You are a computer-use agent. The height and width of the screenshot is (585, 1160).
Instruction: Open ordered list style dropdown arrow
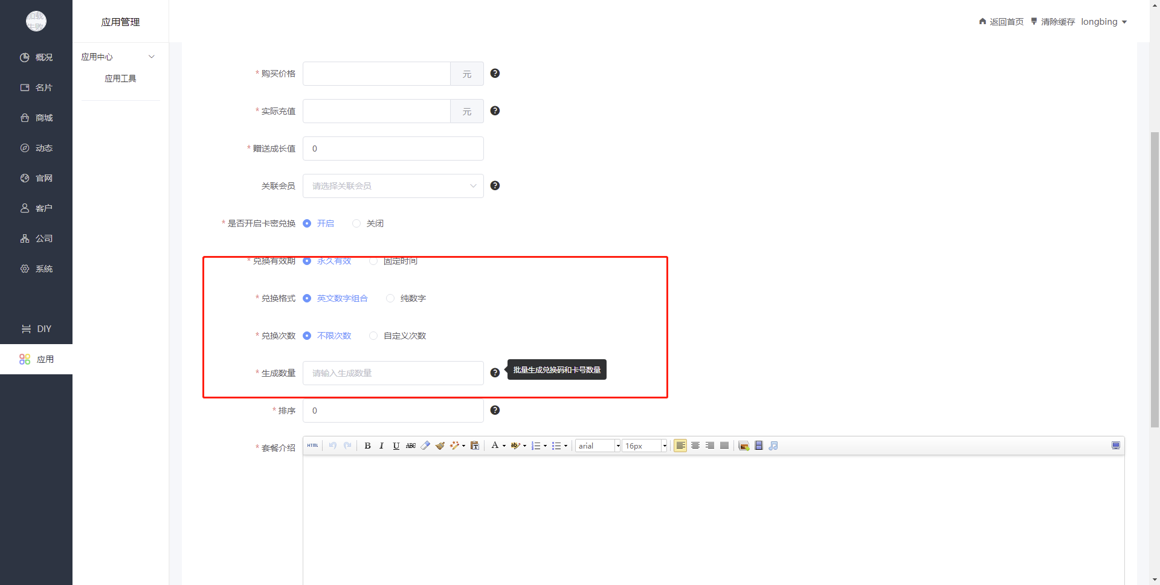coord(545,446)
